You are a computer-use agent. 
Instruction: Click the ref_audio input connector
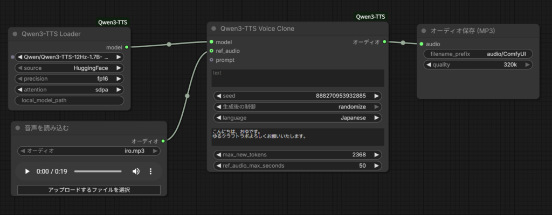click(211, 51)
